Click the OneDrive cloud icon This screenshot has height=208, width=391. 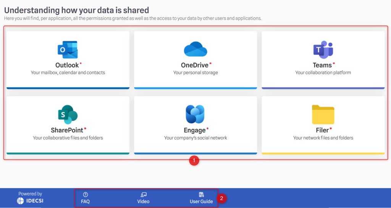click(195, 49)
